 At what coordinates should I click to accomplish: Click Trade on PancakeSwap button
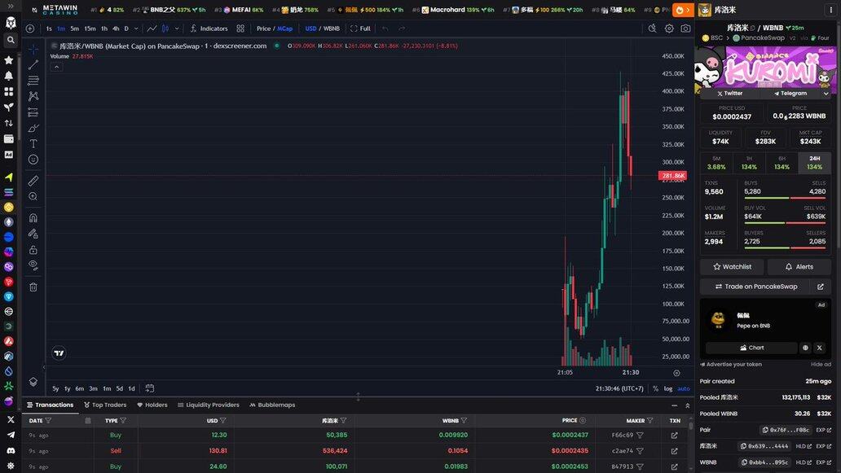coord(755,287)
